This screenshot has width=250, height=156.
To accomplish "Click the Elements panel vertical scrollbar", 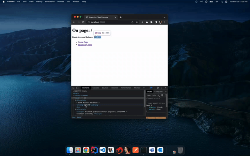I will [145, 99].
